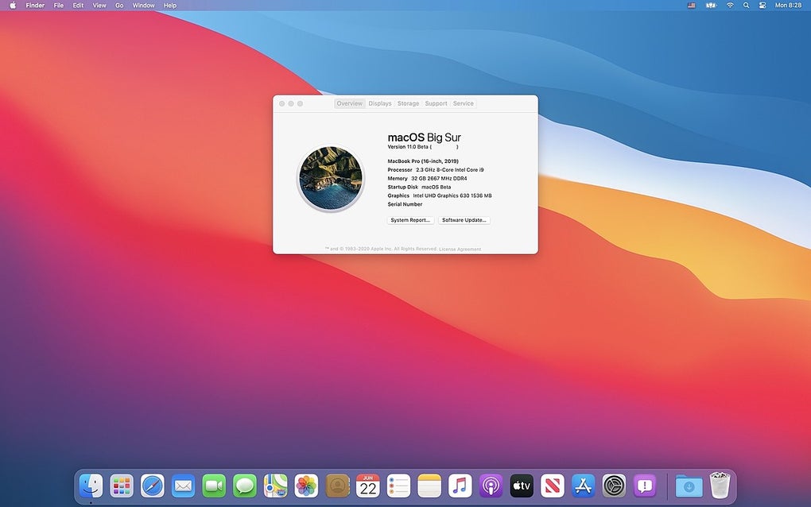This screenshot has width=811, height=507.
Task: Open the App Store dock icon
Action: 584,485
